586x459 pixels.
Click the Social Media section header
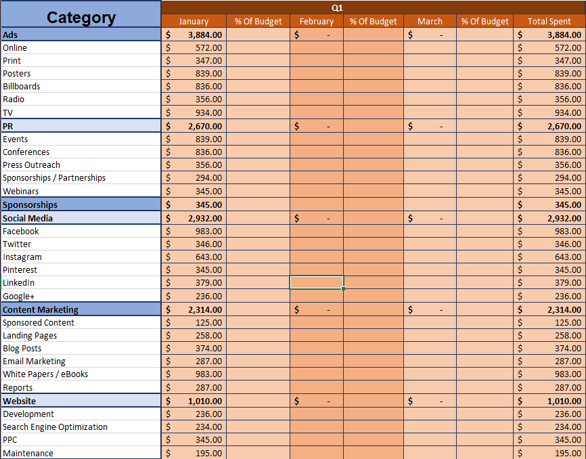point(81,218)
